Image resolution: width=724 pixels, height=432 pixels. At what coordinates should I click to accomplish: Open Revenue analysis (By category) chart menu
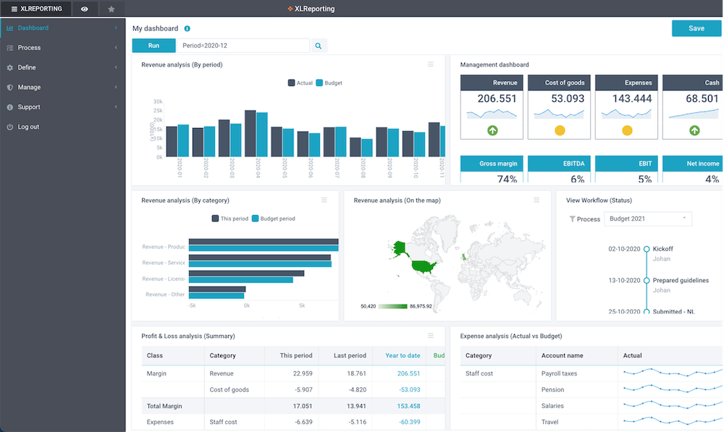[x=324, y=200]
